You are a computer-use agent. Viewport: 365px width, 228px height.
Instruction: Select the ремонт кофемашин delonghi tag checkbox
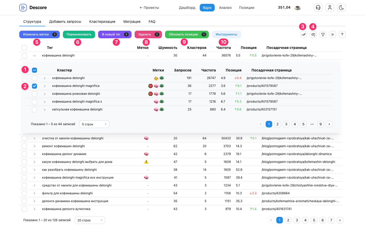[24, 146]
